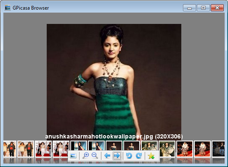Viewport: 228px width, 167px height.
Task: Click the fit-to-window picture icon in toolbar
Action: (73, 156)
